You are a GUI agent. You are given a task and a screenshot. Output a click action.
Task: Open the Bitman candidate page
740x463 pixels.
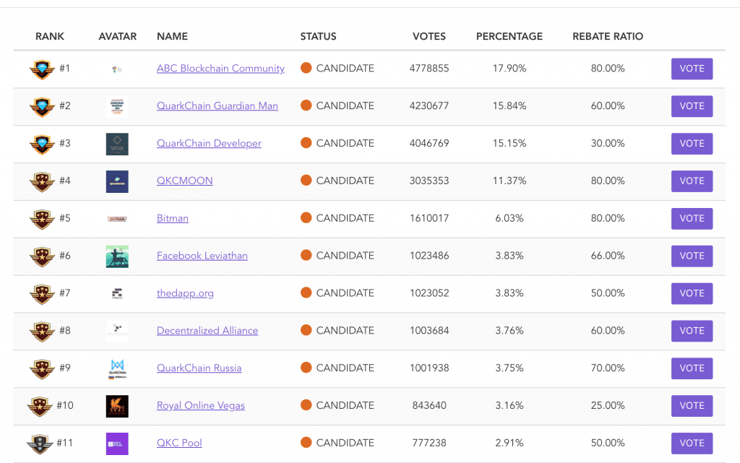(172, 218)
